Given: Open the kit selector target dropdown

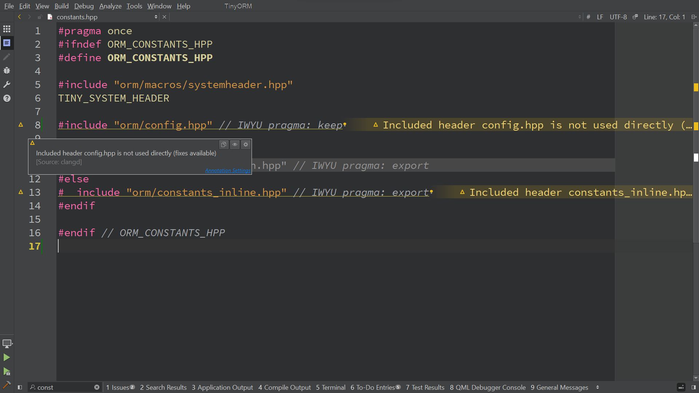Looking at the screenshot, I should coord(7,344).
